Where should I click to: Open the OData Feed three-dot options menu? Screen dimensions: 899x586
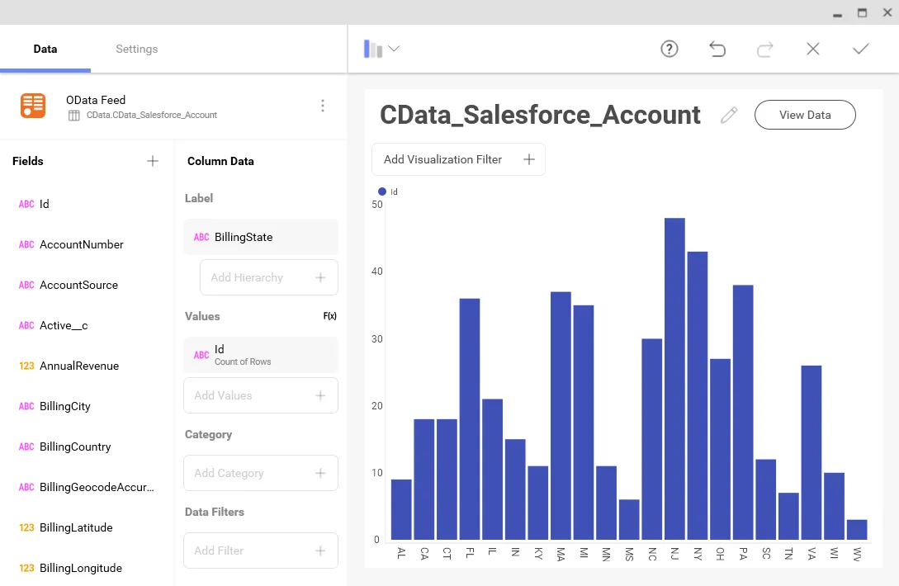[x=323, y=106]
